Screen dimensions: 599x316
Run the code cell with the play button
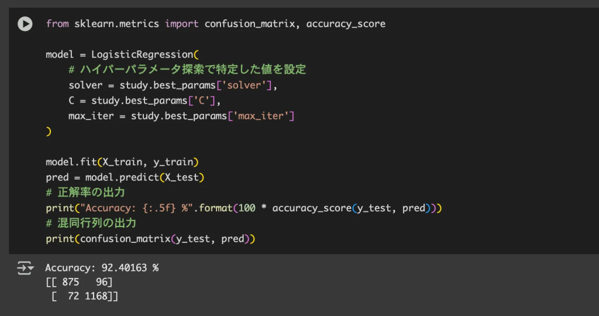click(x=25, y=23)
